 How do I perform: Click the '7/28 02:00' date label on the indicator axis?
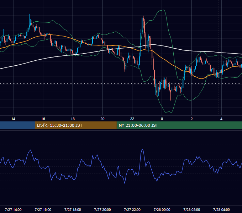tap(191, 209)
